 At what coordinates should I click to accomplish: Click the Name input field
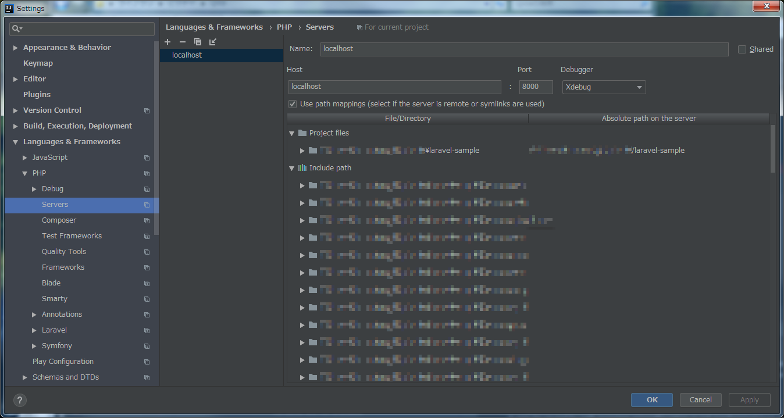[525, 49]
